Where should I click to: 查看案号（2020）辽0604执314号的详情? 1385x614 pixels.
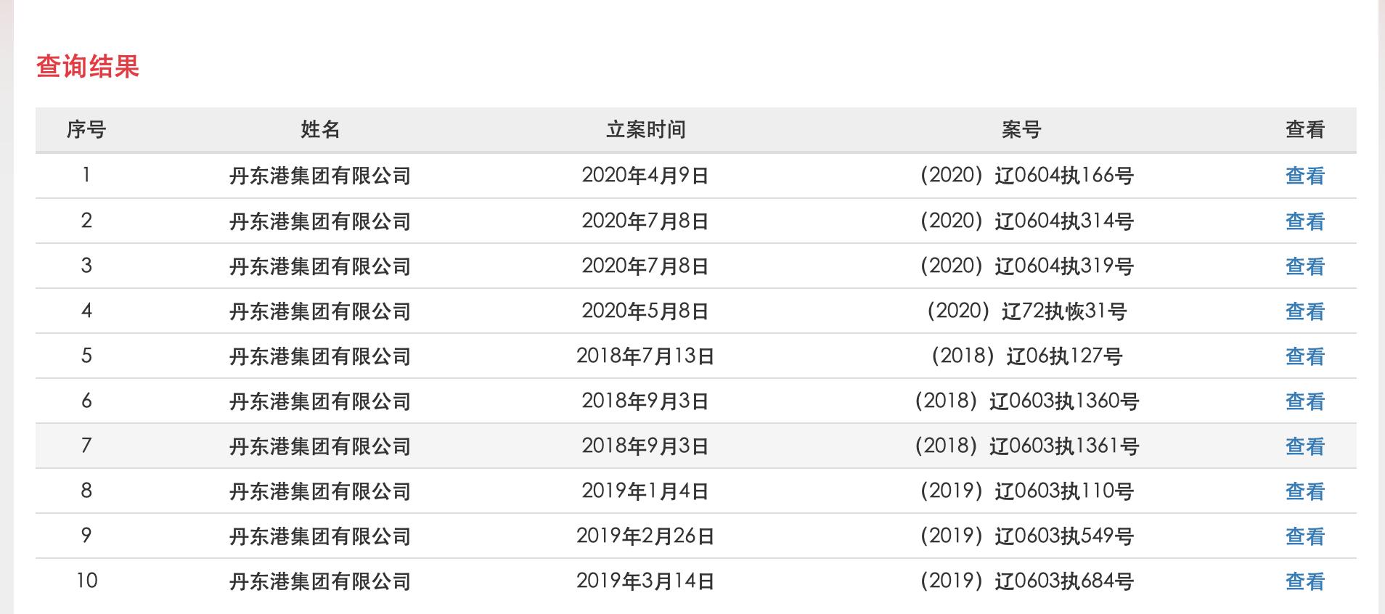[x=1302, y=221]
